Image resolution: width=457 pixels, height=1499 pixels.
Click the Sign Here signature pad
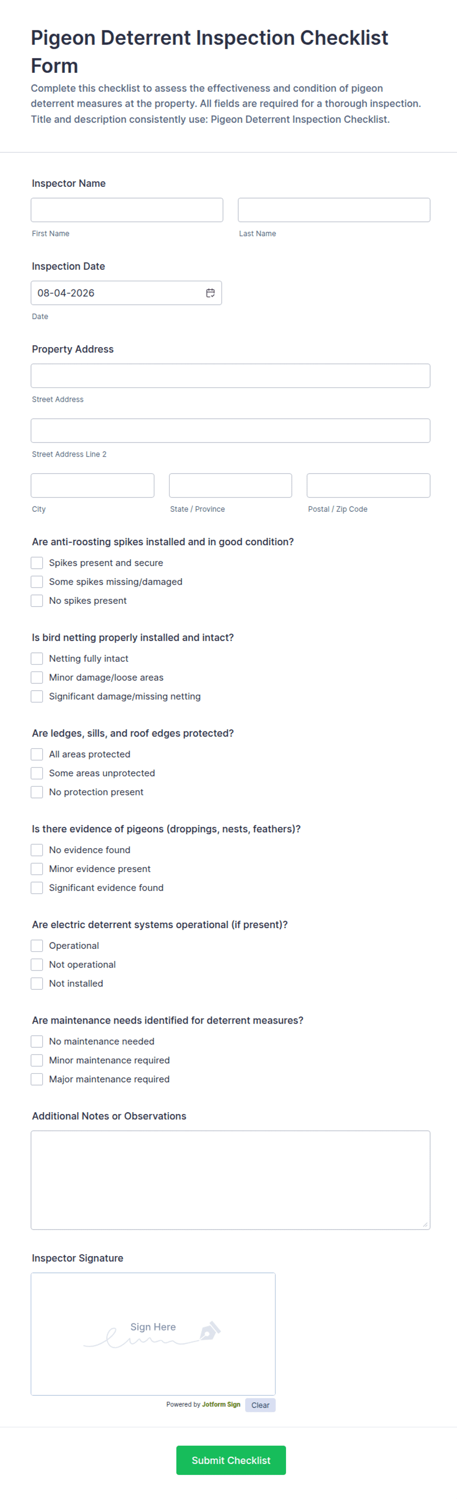(153, 1334)
